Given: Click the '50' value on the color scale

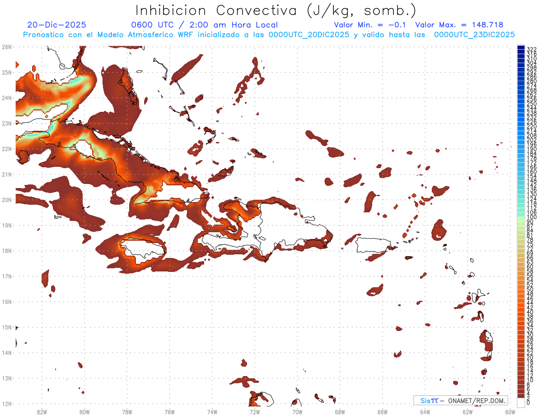Looking at the screenshot, I should tap(530, 289).
